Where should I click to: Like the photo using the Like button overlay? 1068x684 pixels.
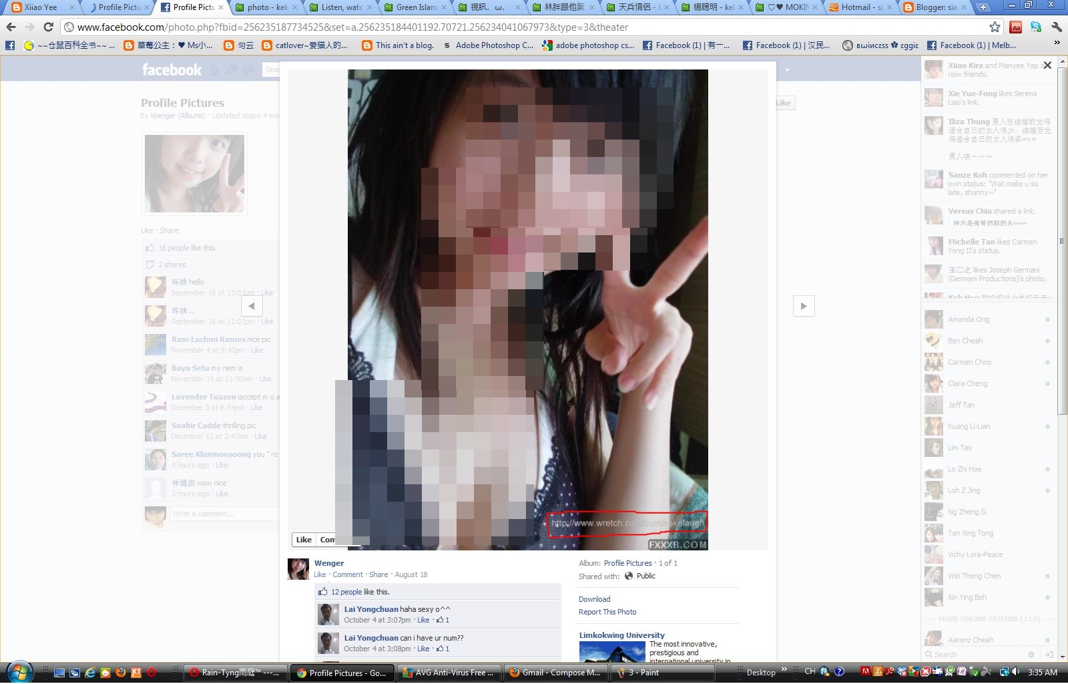click(304, 540)
